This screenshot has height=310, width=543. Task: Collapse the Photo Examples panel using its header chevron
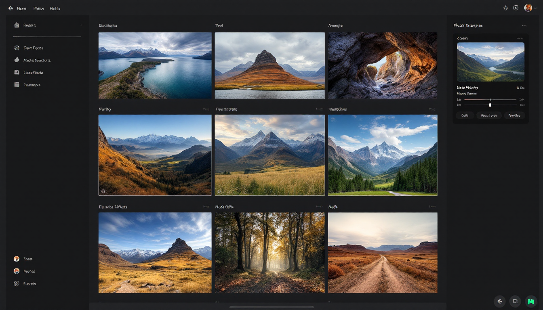pos(524,25)
